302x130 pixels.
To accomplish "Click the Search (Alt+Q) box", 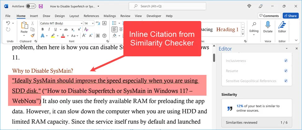I will [x=167, y=6].
